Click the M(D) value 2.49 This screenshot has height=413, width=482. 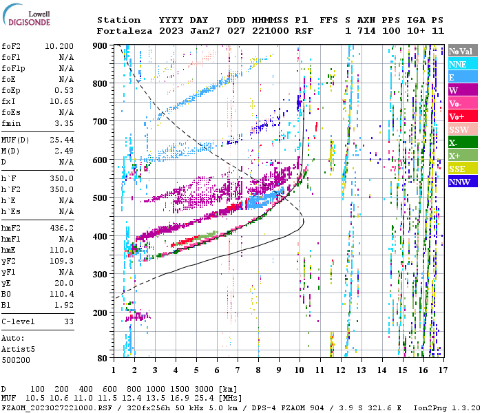pyautogui.click(x=64, y=151)
